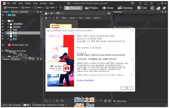
Task: Open the ACDSee 365 mode icon
Action: tap(152, 8)
